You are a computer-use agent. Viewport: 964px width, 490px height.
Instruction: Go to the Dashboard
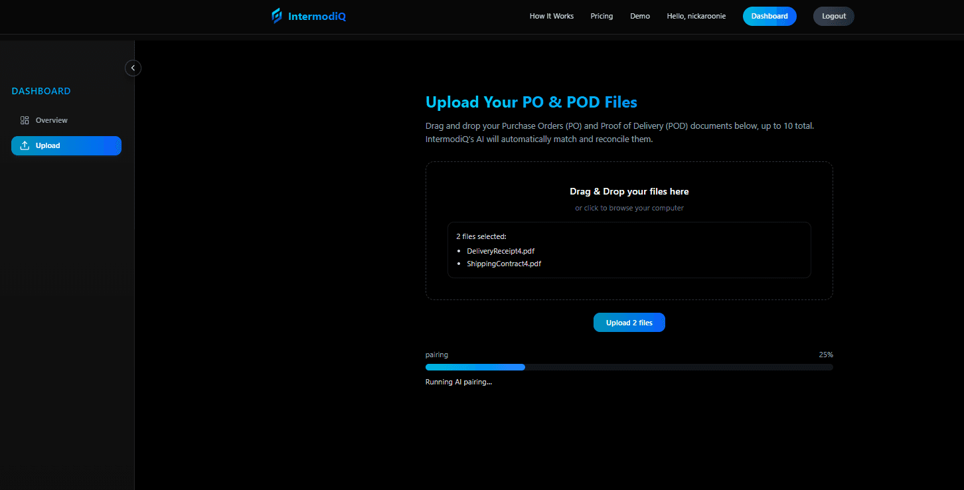769,15
